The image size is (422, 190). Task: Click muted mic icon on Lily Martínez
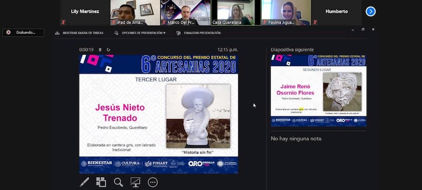(63, 22)
